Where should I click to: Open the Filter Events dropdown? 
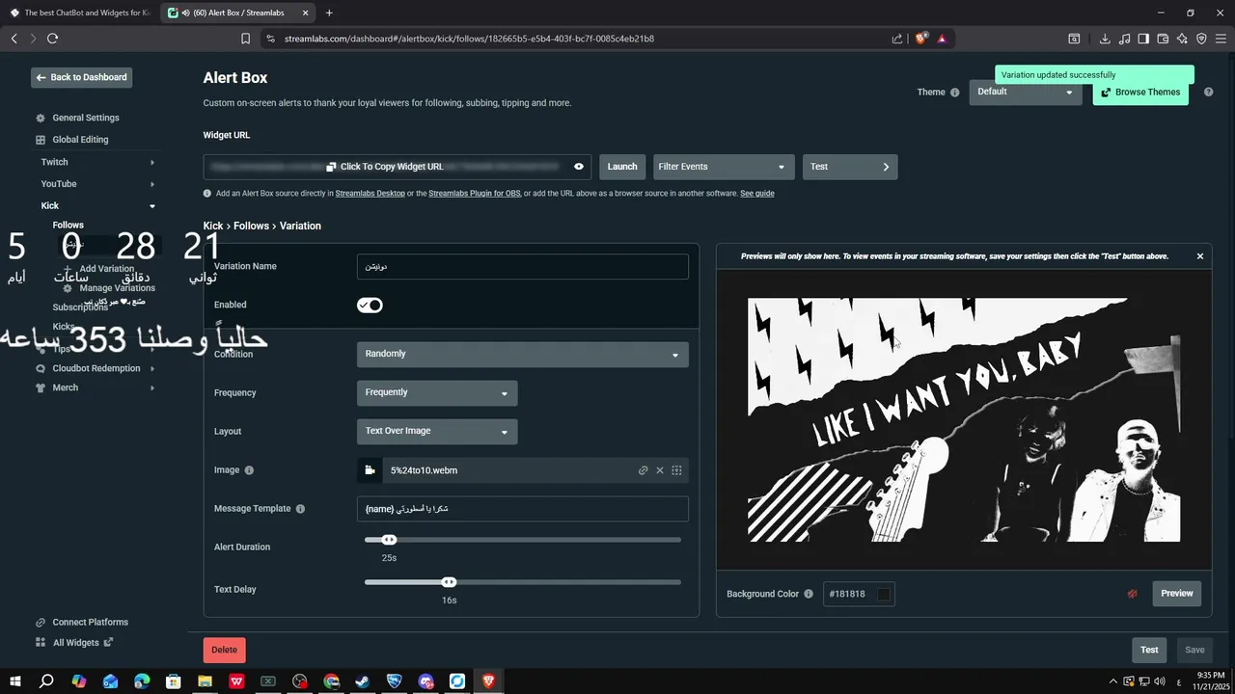(724, 167)
